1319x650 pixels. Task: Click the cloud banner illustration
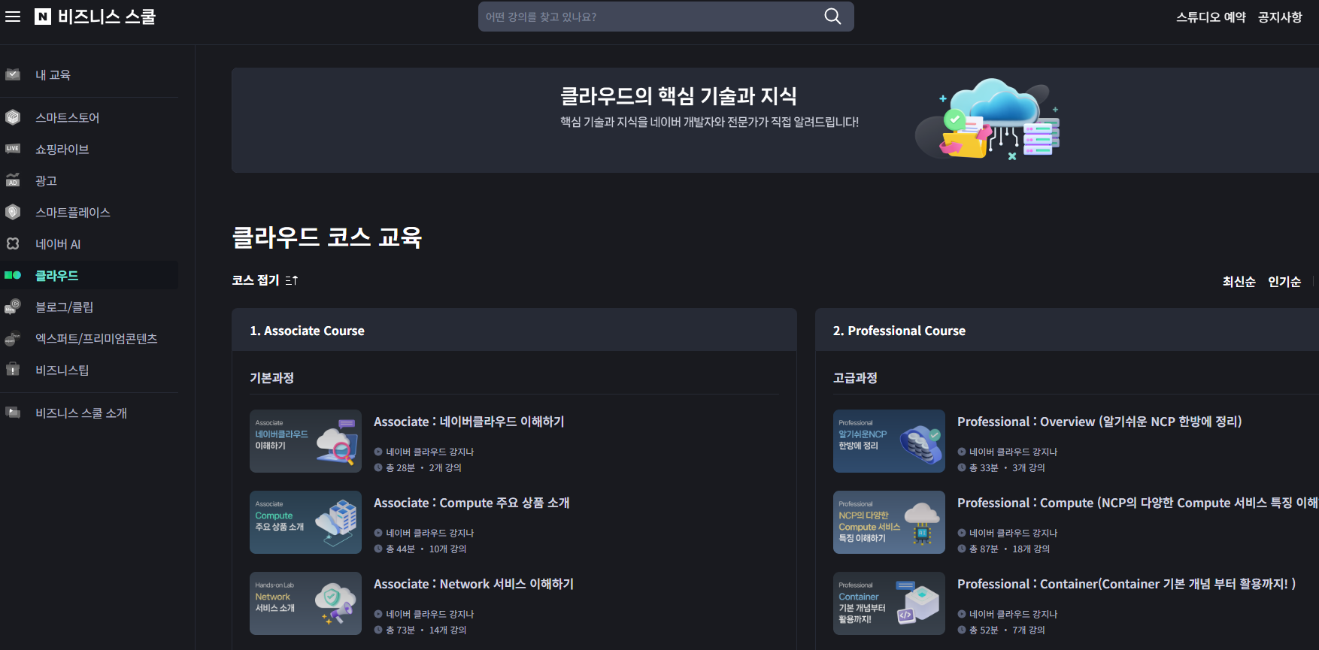point(989,119)
